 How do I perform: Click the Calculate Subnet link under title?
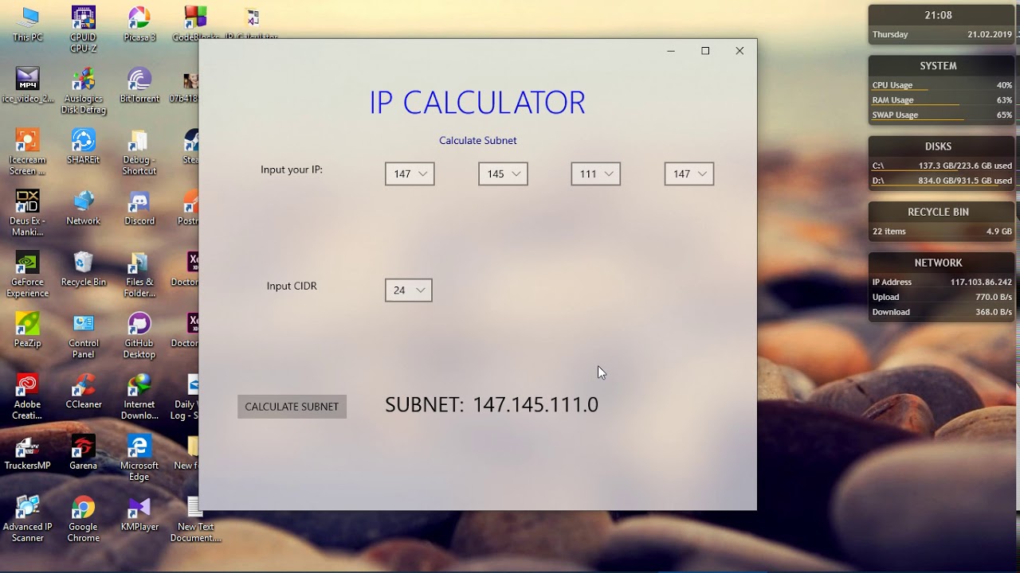click(x=478, y=140)
